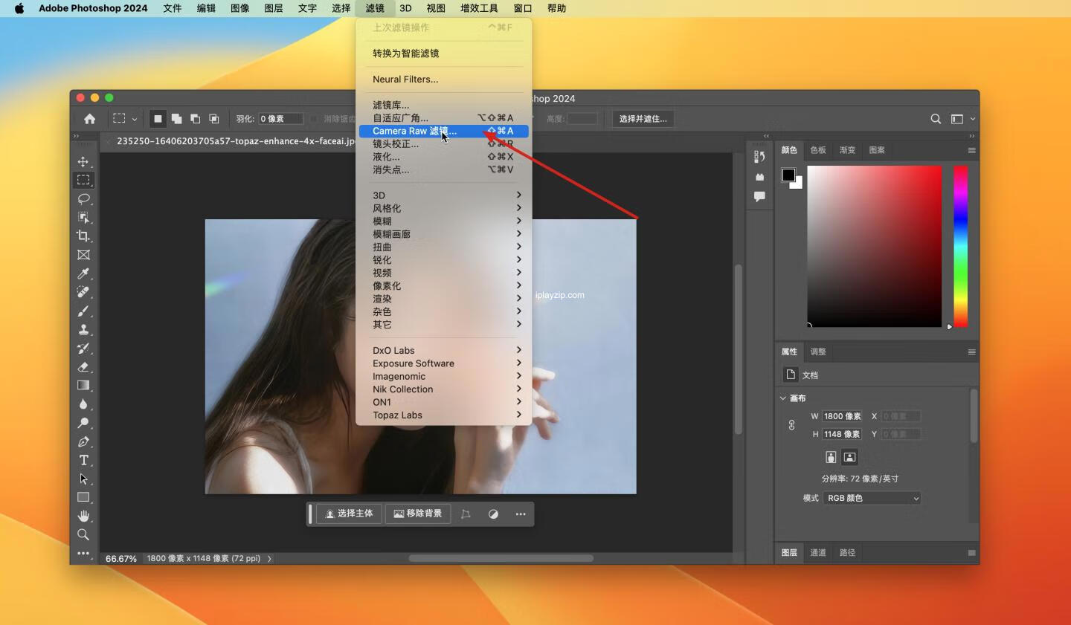Open more options in contextual task bar

pos(521,514)
